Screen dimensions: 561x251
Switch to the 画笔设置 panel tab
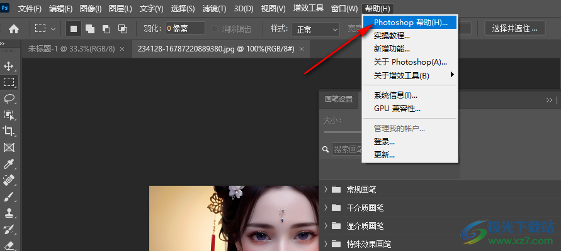click(x=339, y=100)
